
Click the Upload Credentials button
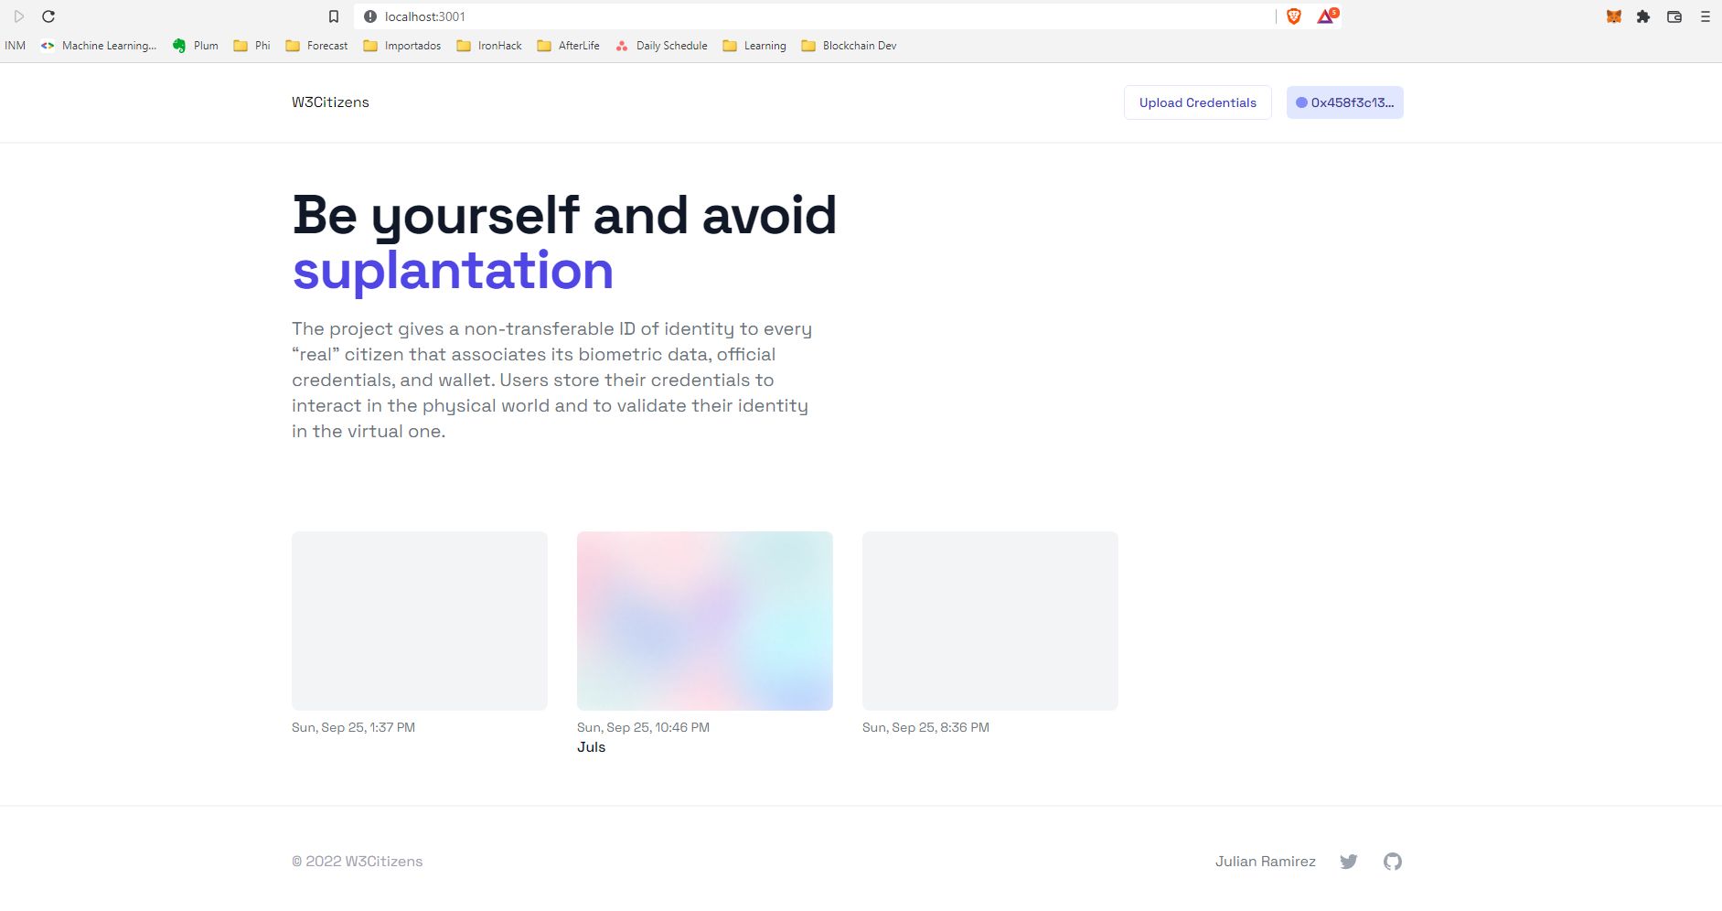tap(1198, 102)
